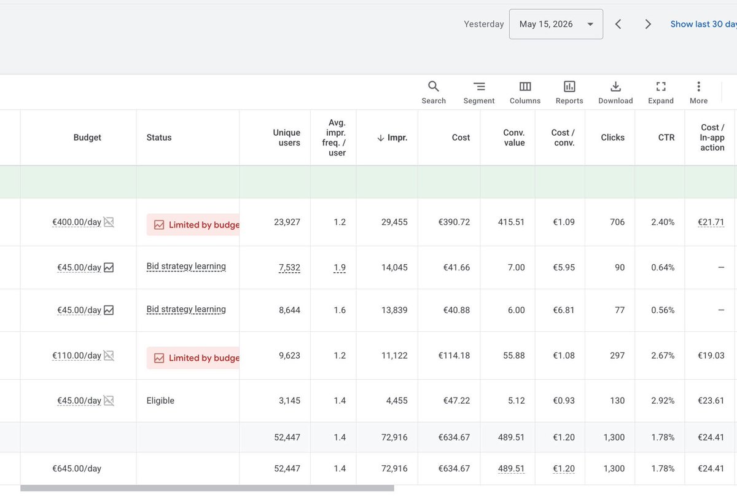Sort by the CTR column header
Viewport: 737px width, 502px height.
[x=666, y=138]
